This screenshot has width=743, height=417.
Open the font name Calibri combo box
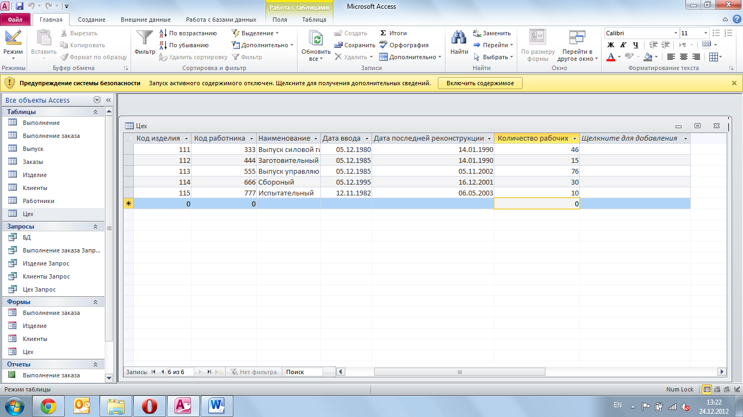[x=641, y=33]
